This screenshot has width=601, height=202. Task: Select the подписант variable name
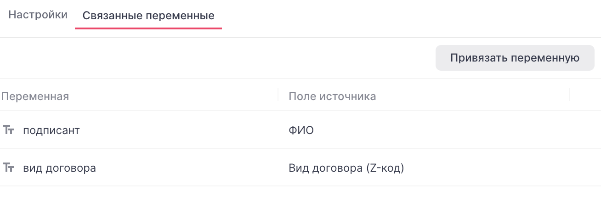(51, 130)
